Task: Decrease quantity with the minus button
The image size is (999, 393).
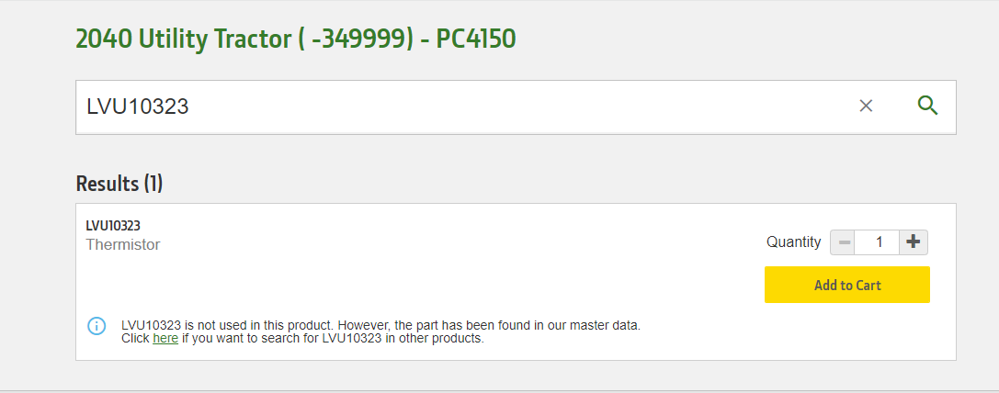Action: pos(843,242)
